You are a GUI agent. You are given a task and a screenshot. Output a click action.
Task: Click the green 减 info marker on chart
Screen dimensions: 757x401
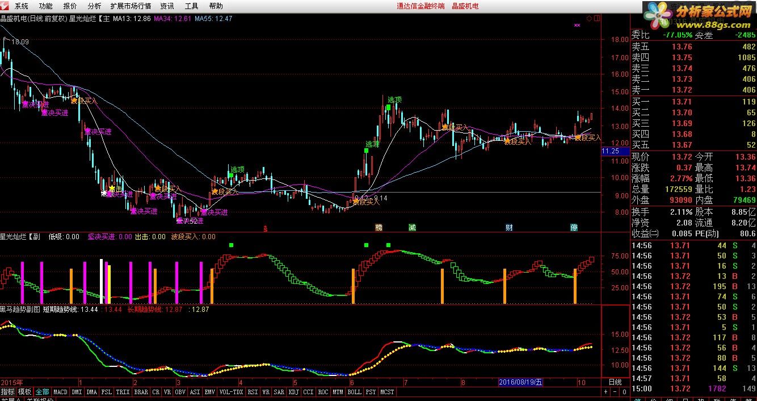pyautogui.click(x=412, y=228)
